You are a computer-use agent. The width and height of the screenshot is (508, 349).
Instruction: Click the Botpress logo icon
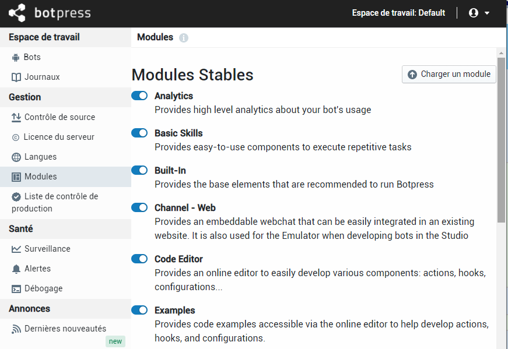[x=17, y=13]
